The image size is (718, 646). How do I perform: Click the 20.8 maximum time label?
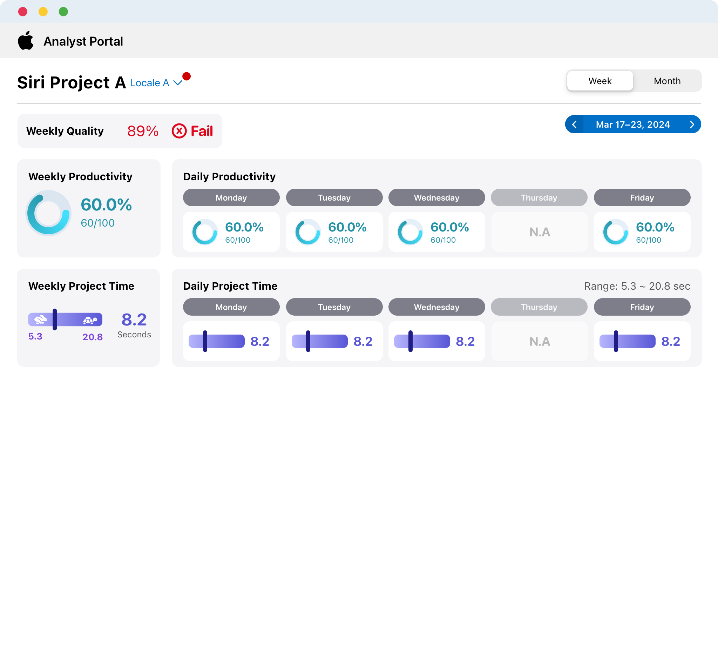point(93,337)
